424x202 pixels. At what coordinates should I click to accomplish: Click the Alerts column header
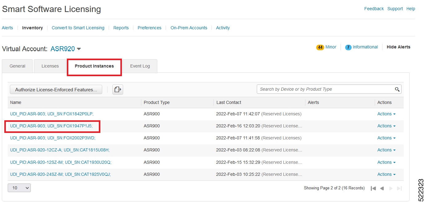(x=313, y=102)
